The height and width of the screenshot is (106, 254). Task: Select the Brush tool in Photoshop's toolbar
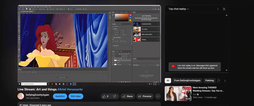[19, 28]
